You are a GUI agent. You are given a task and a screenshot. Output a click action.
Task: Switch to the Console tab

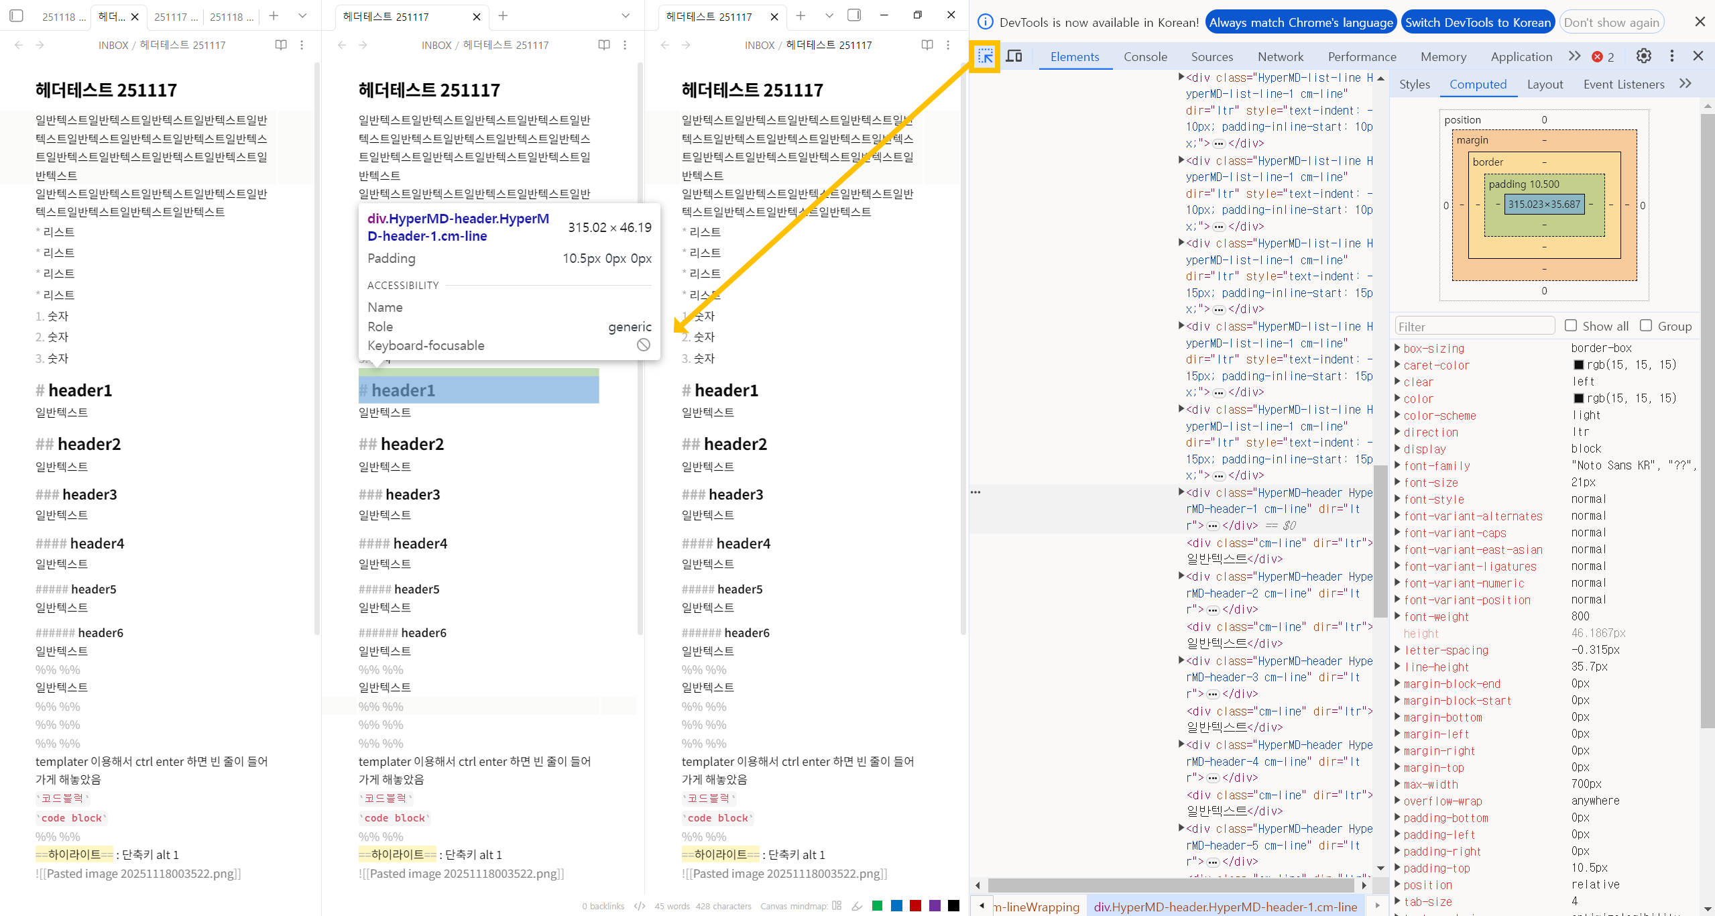pyautogui.click(x=1145, y=57)
